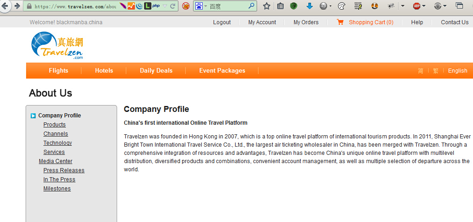This screenshot has height=222, width=473.
Task: Open the dropdown arrow after the spider icon
Action: coord(403,6)
